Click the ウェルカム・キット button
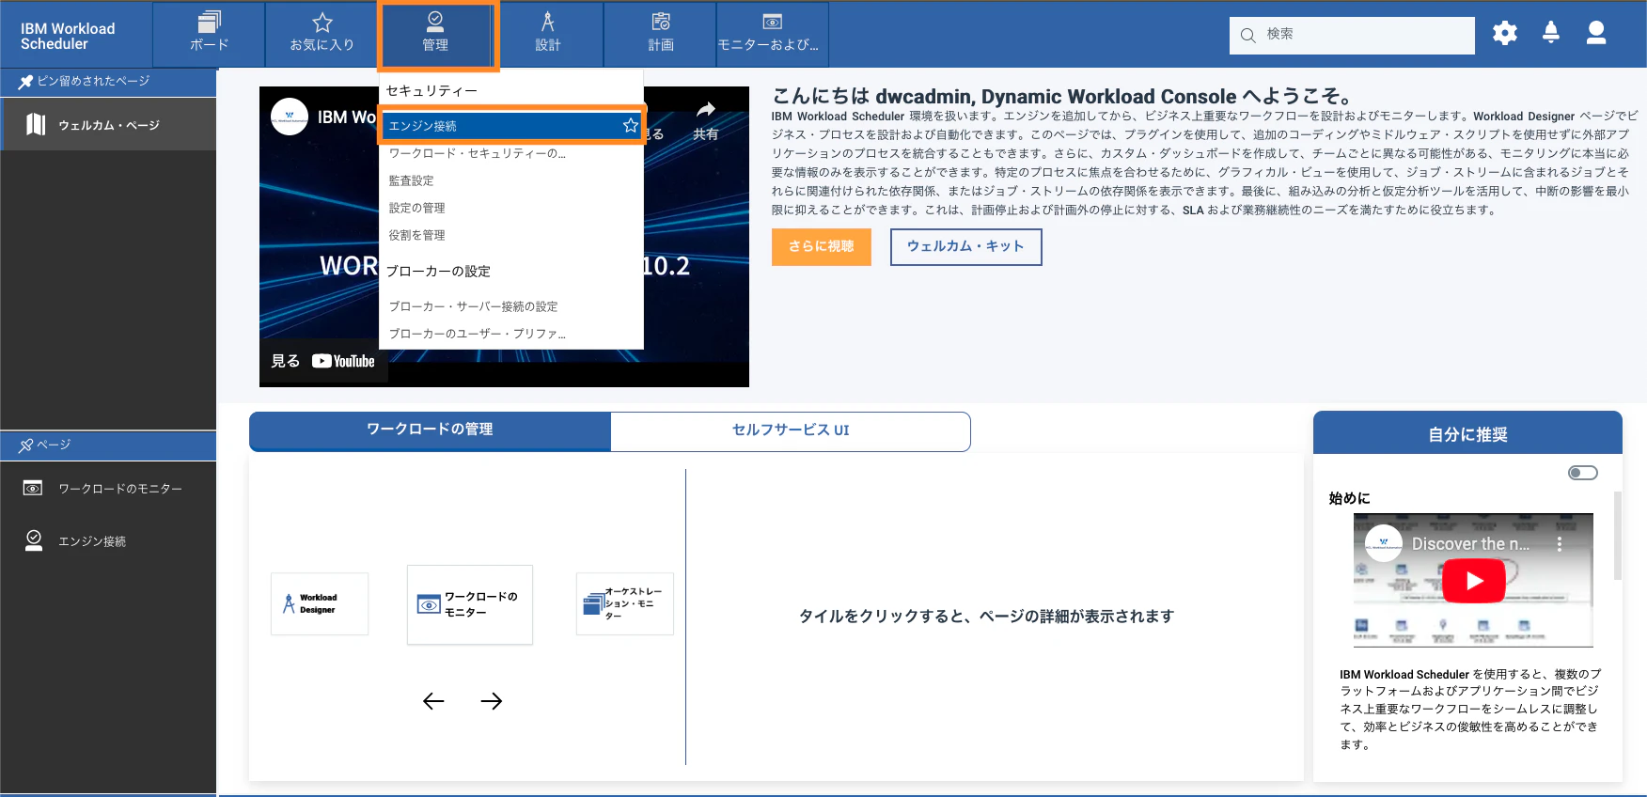Viewport: 1647px width, 797px height. click(965, 246)
